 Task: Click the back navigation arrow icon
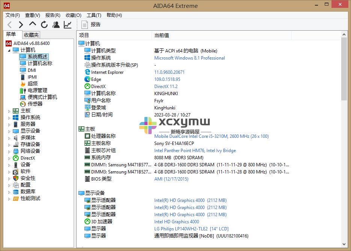(9, 24)
